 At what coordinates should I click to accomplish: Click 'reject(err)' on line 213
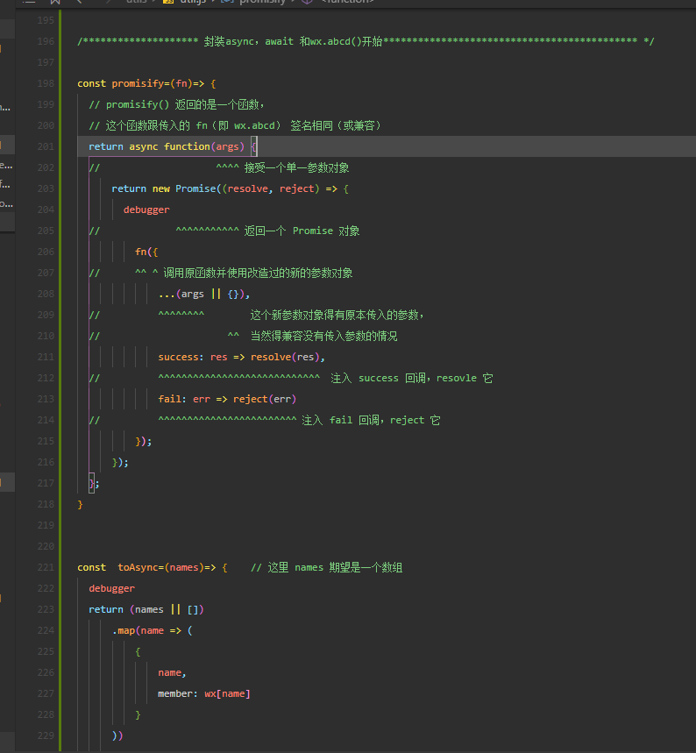coord(265,399)
